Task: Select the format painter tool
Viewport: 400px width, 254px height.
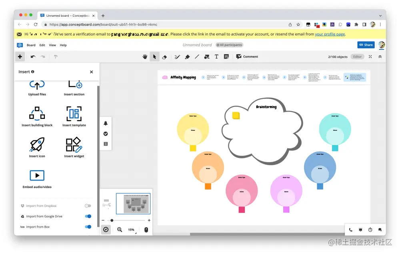Action: (56, 57)
